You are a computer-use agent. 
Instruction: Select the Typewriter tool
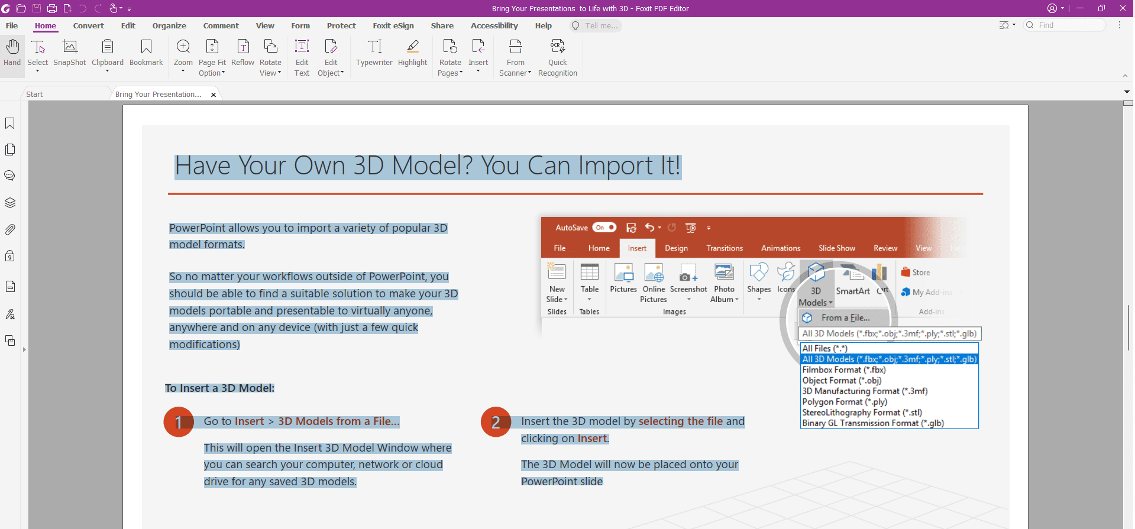(374, 53)
